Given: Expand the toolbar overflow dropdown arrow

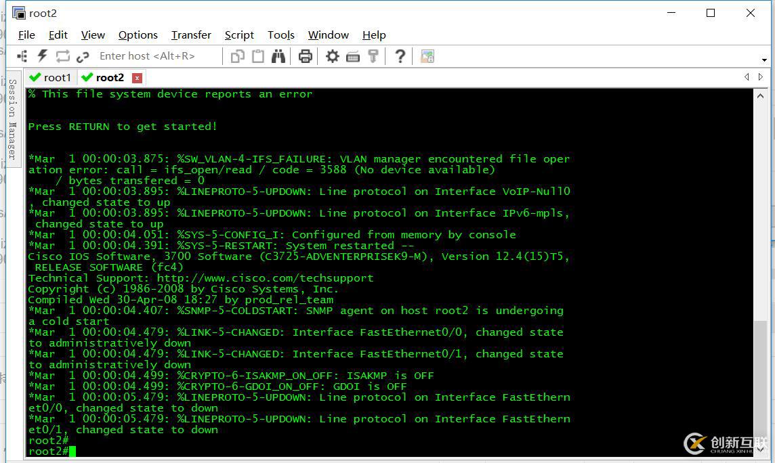Looking at the screenshot, I should tap(764, 60).
